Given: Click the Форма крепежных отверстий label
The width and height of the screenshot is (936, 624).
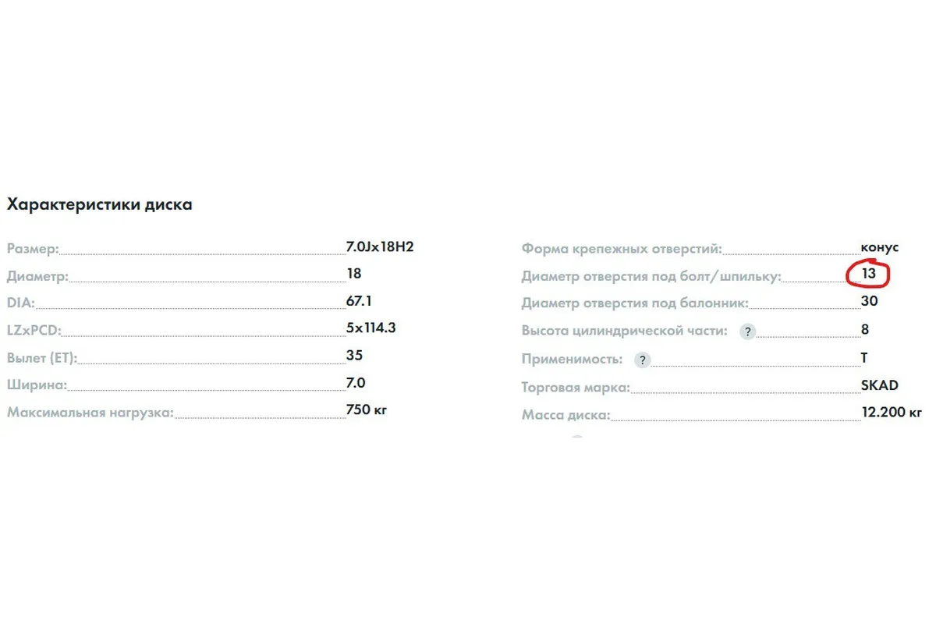Looking at the screenshot, I should 622,250.
